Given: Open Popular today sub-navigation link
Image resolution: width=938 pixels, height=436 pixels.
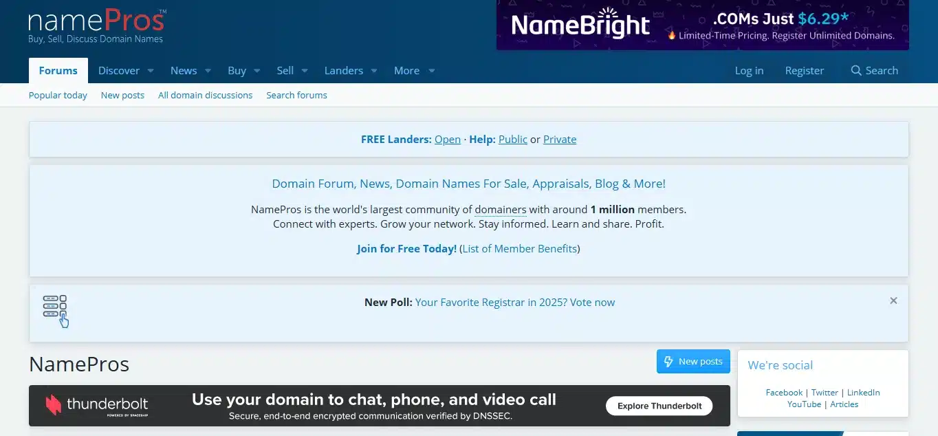Looking at the screenshot, I should click(58, 95).
